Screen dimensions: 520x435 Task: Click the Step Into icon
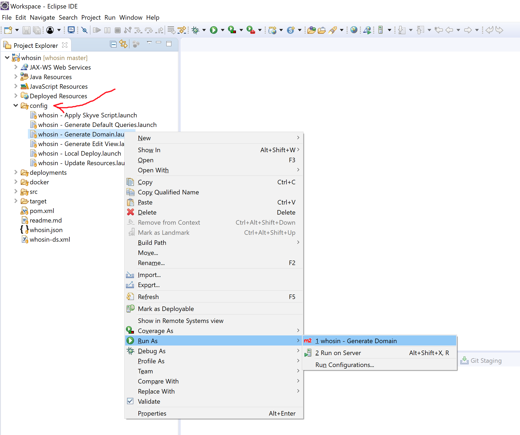click(x=138, y=30)
